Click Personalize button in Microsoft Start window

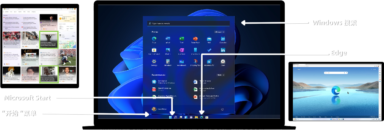click(x=73, y=12)
